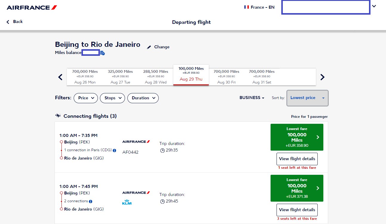View flight details for KLM connection
This screenshot has width=386, height=224.
coord(297,210)
